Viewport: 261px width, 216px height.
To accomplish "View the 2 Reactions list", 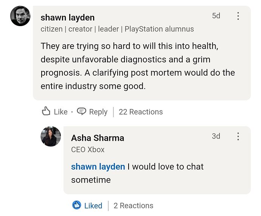I will [133, 206].
